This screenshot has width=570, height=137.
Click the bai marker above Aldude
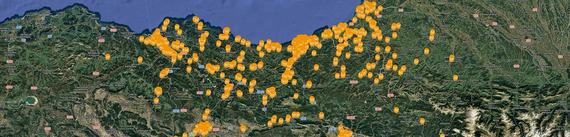(x=376, y=81)
